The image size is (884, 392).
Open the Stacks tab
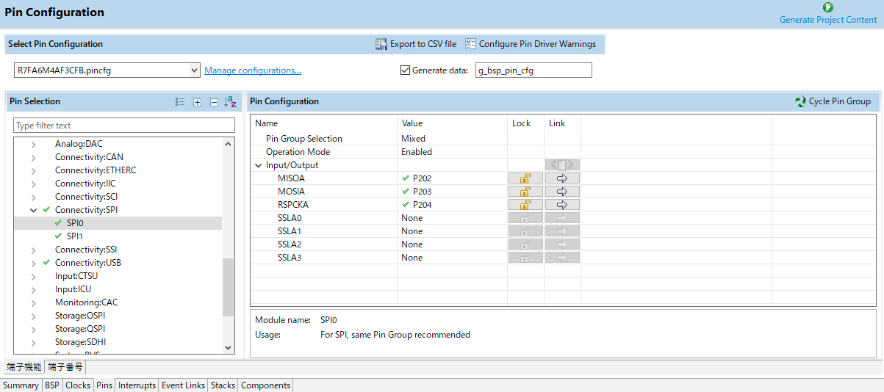click(223, 385)
